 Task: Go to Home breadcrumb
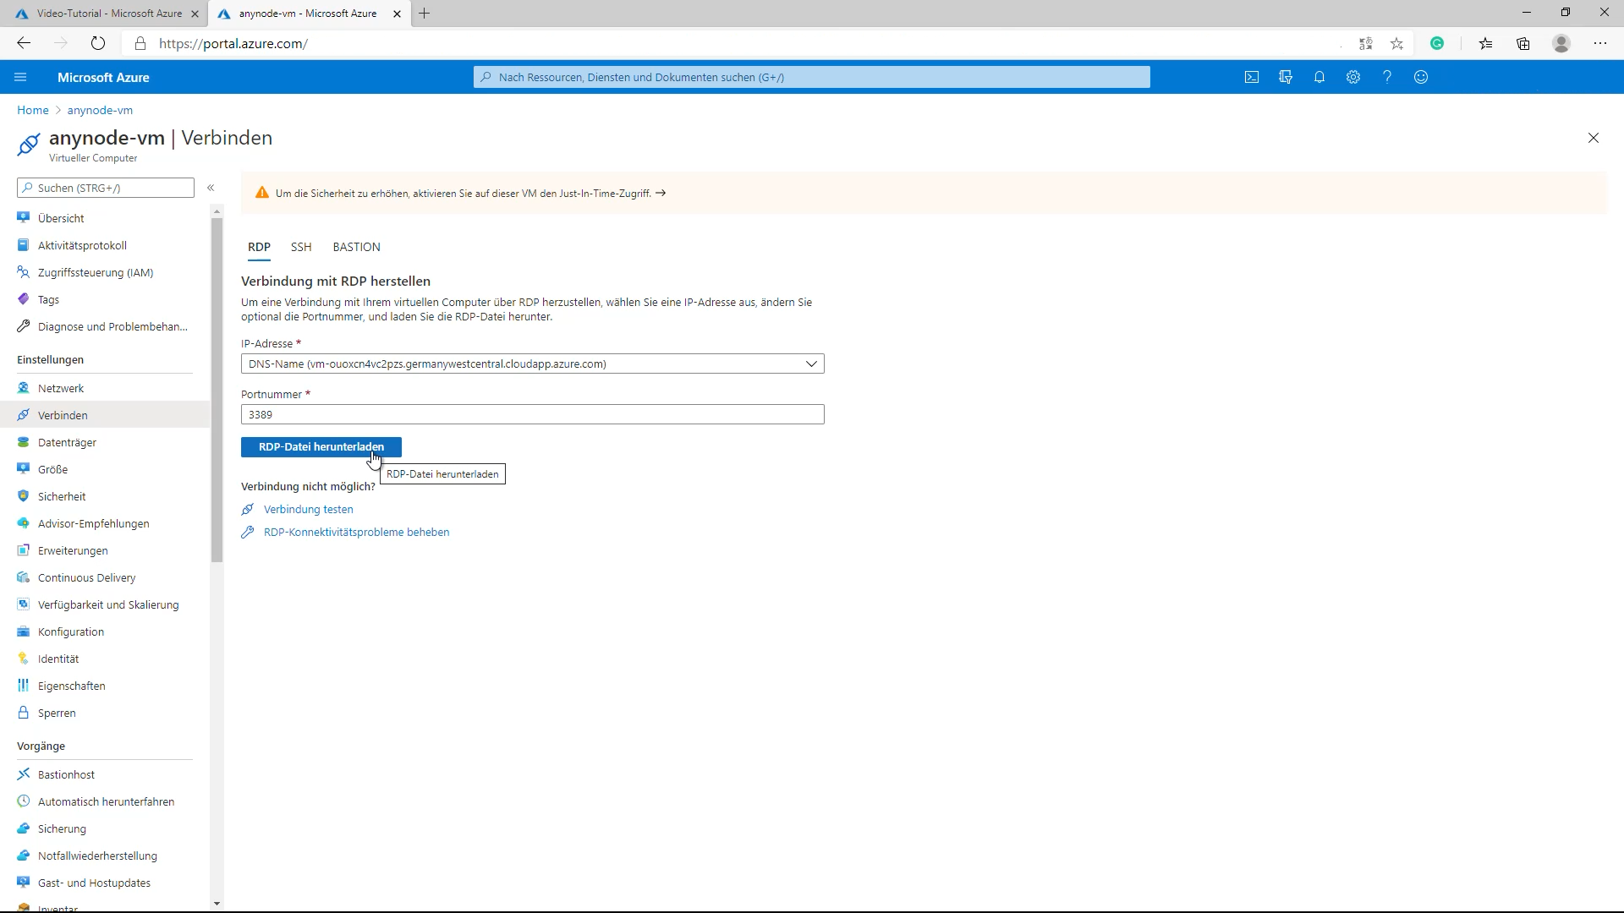tap(33, 110)
